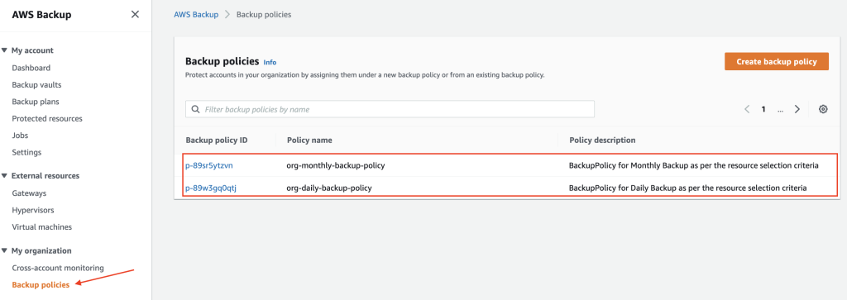Image resolution: width=847 pixels, height=300 pixels.
Task: Open AWS Backup breadcrumb link
Action: 196,15
